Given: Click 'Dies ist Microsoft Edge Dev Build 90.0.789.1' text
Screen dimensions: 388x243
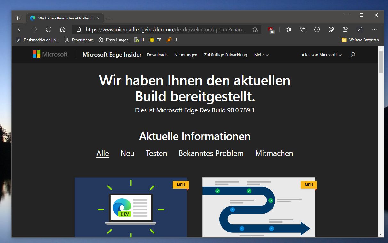Looking at the screenshot, I should click(194, 110).
